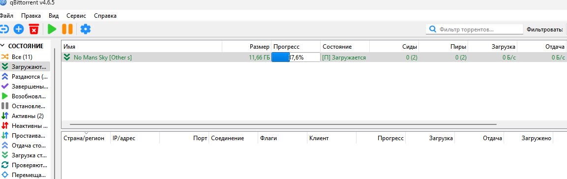Image resolution: width=567 pixels, height=179 pixels.
Task: Click the add torrent file plus icon
Action: (x=19, y=29)
